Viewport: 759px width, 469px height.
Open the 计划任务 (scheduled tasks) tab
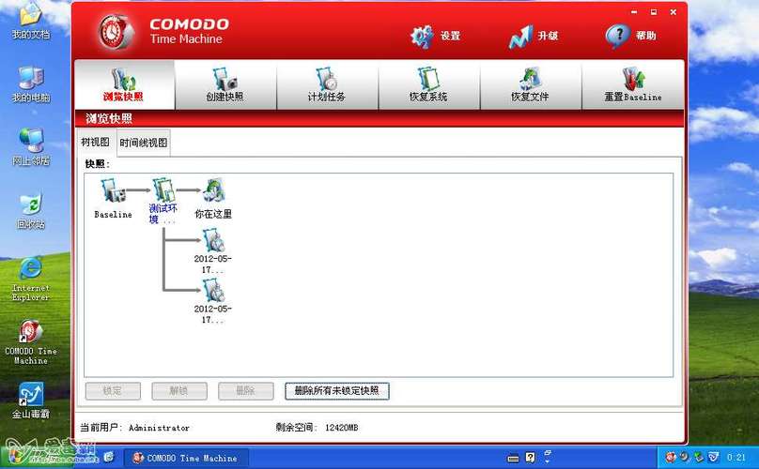(x=327, y=84)
